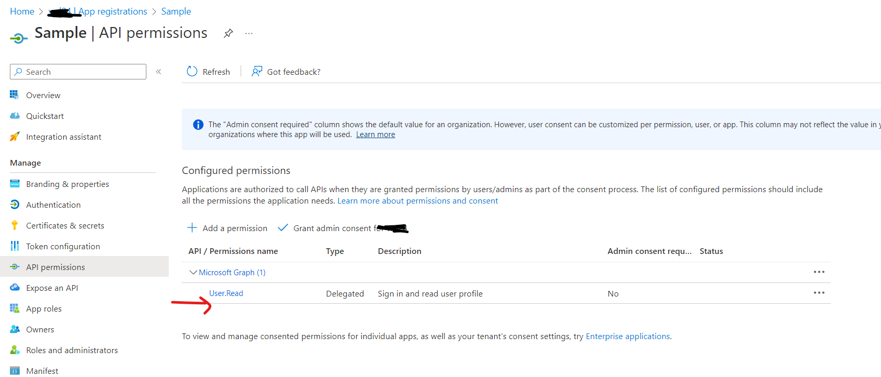881x377 pixels.
Task: Click the Authentication arrow icon
Action: 15,205
